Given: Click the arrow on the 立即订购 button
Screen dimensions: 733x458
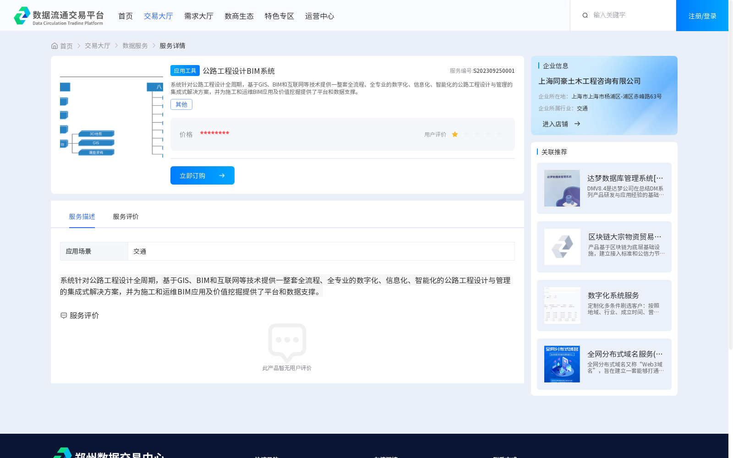Looking at the screenshot, I should (x=222, y=175).
